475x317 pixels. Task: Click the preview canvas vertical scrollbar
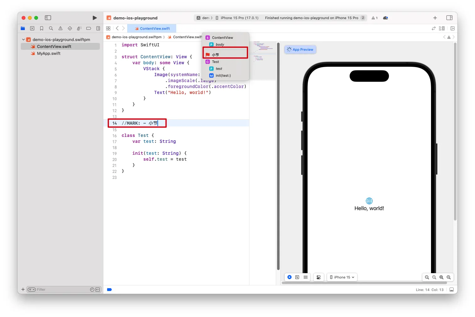455,132
